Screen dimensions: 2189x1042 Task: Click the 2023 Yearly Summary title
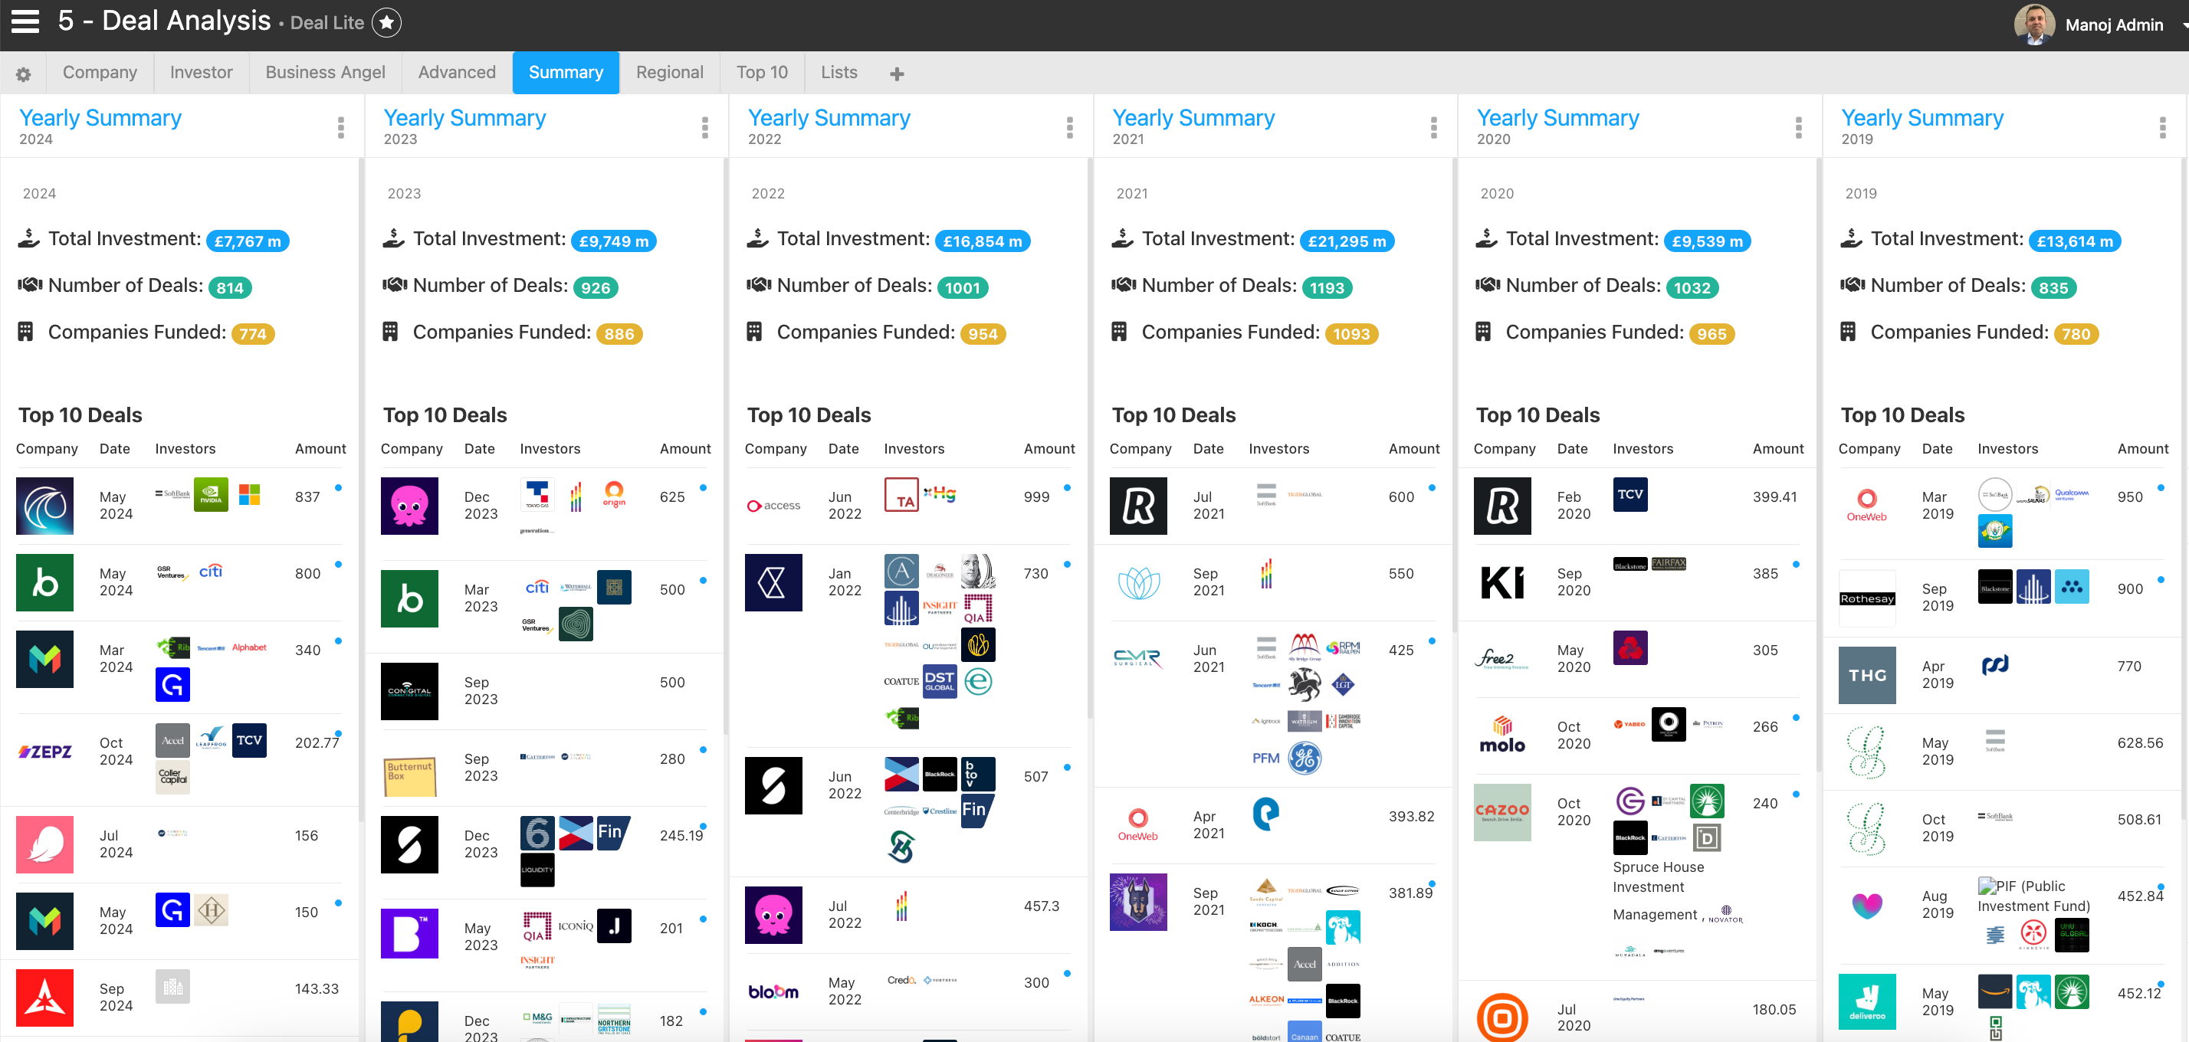(x=464, y=118)
